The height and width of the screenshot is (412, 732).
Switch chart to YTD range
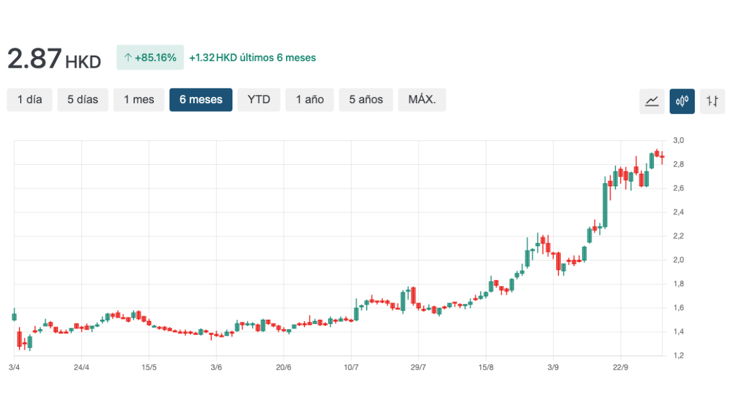pyautogui.click(x=259, y=99)
